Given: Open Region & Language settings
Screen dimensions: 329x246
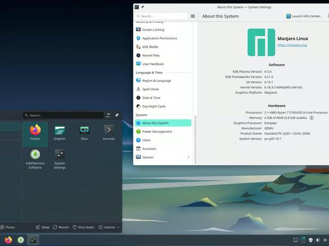Looking at the screenshot, I should click(x=163, y=80).
